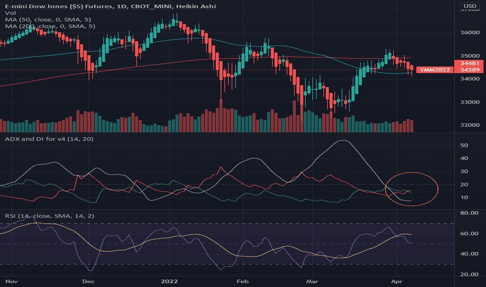The image size is (486, 287).
Task: Click the ADX scale value 10
Action: [x=464, y=197]
